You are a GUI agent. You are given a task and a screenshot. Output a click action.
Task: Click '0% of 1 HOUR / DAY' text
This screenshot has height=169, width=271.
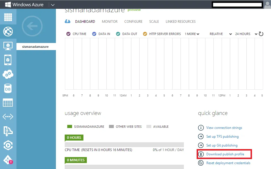pos(168,150)
